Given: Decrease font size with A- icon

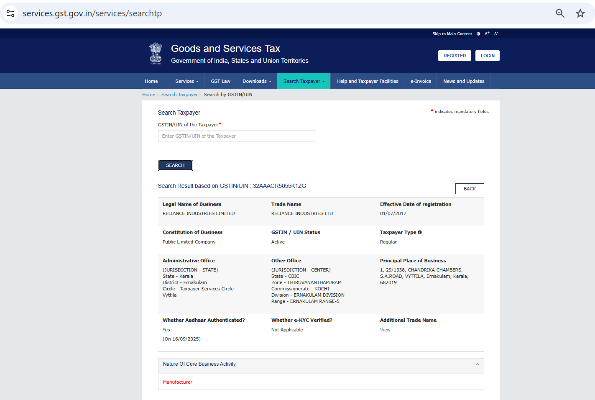Looking at the screenshot, I should [x=496, y=34].
